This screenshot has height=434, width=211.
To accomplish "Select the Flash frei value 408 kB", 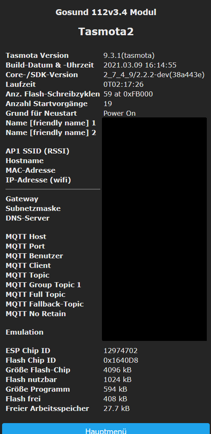I will (x=115, y=399).
